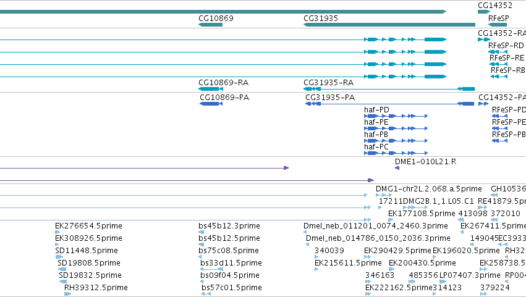
Task: Click the SD11448.5prime EST label
Action: coord(87,251)
